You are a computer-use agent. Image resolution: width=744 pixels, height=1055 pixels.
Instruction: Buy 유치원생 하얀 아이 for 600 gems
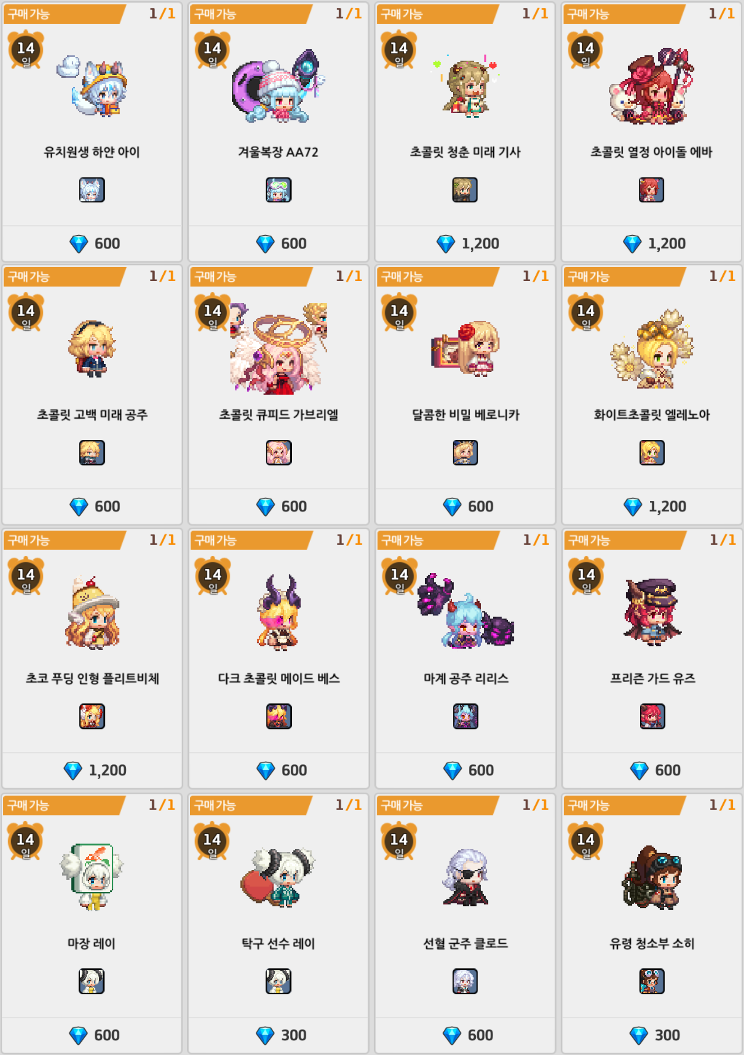(95, 243)
